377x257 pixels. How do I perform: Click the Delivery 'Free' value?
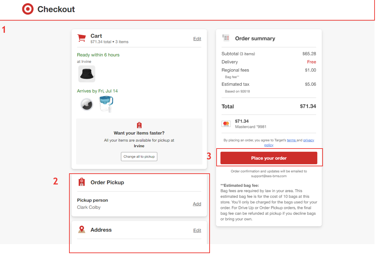pyautogui.click(x=311, y=62)
